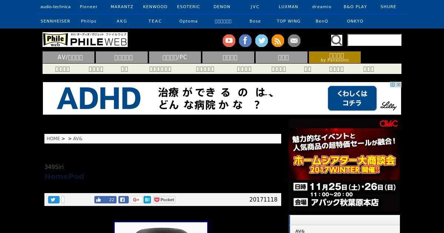
Task: Click the AV& breadcrumb link
Action: click(x=78, y=139)
